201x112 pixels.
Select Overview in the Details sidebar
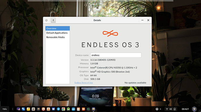(x=58, y=28)
